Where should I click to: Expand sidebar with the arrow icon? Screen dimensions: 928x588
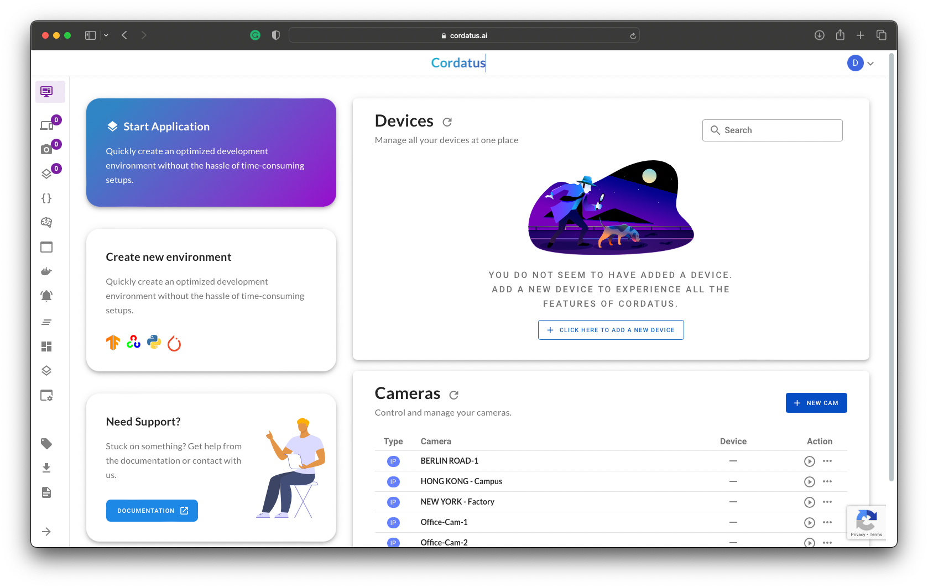click(46, 532)
